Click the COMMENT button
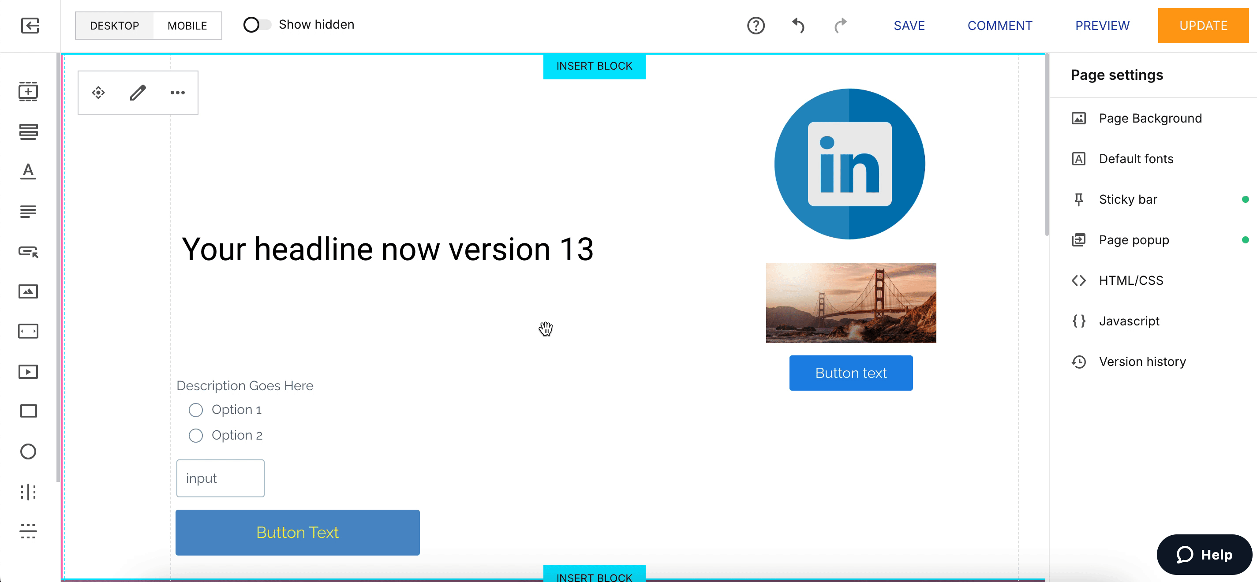This screenshot has width=1257, height=582. pos(1000,26)
